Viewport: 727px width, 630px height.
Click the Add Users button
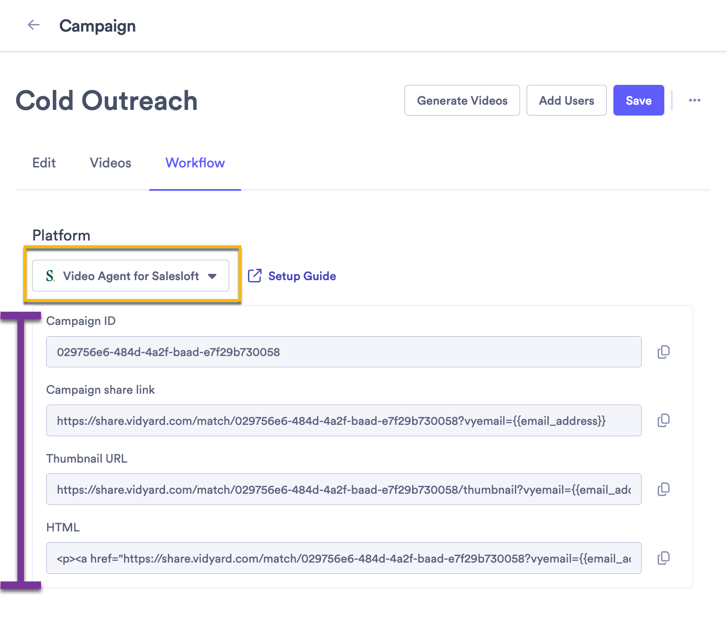tap(566, 100)
